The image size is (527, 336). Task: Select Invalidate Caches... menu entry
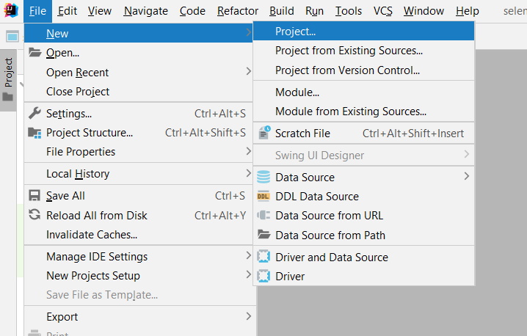pyautogui.click(x=92, y=235)
